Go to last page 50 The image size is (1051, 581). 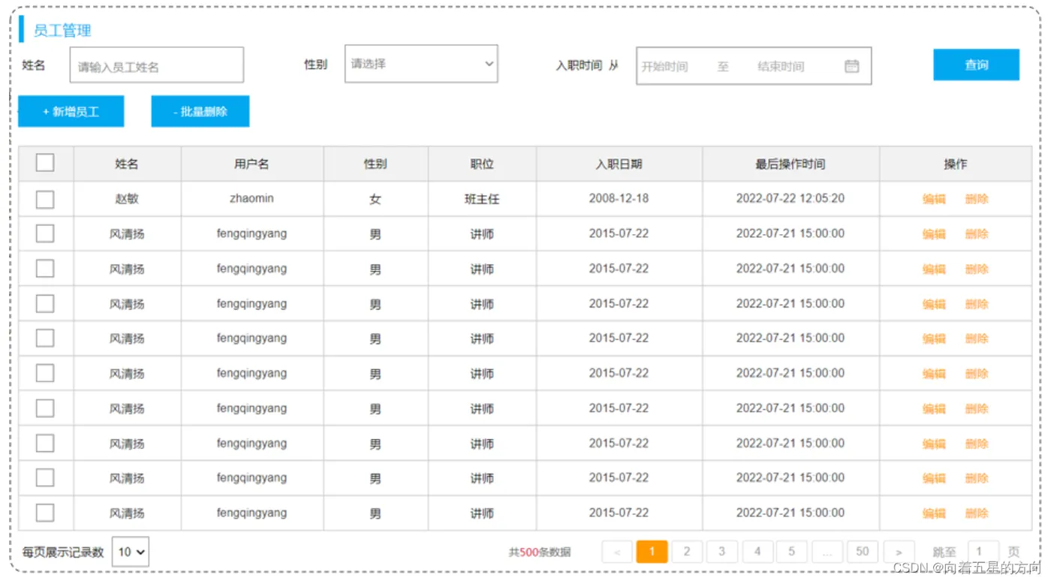pos(863,552)
